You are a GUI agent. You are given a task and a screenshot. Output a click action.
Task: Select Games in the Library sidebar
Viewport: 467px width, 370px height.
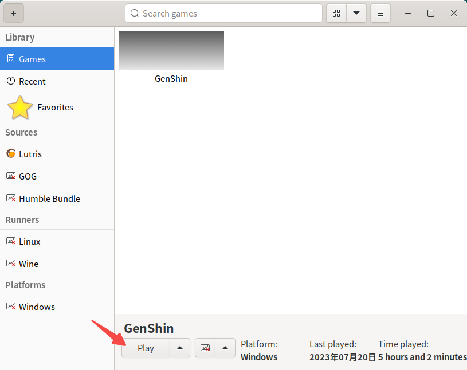click(57, 59)
